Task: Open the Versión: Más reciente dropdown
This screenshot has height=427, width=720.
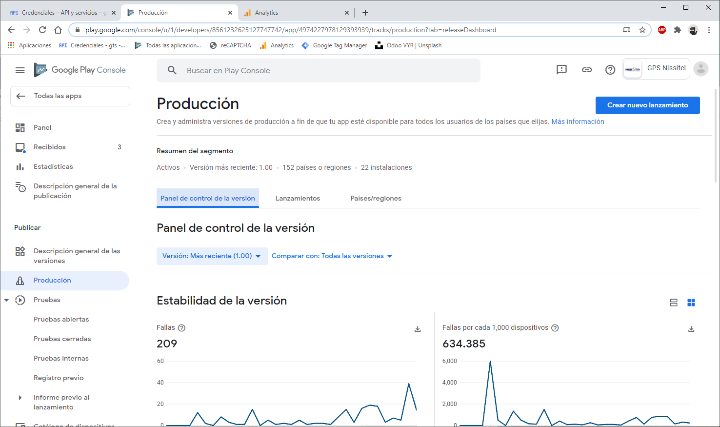Action: (212, 256)
